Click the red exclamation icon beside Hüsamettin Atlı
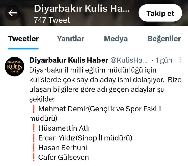 [x=34, y=128]
